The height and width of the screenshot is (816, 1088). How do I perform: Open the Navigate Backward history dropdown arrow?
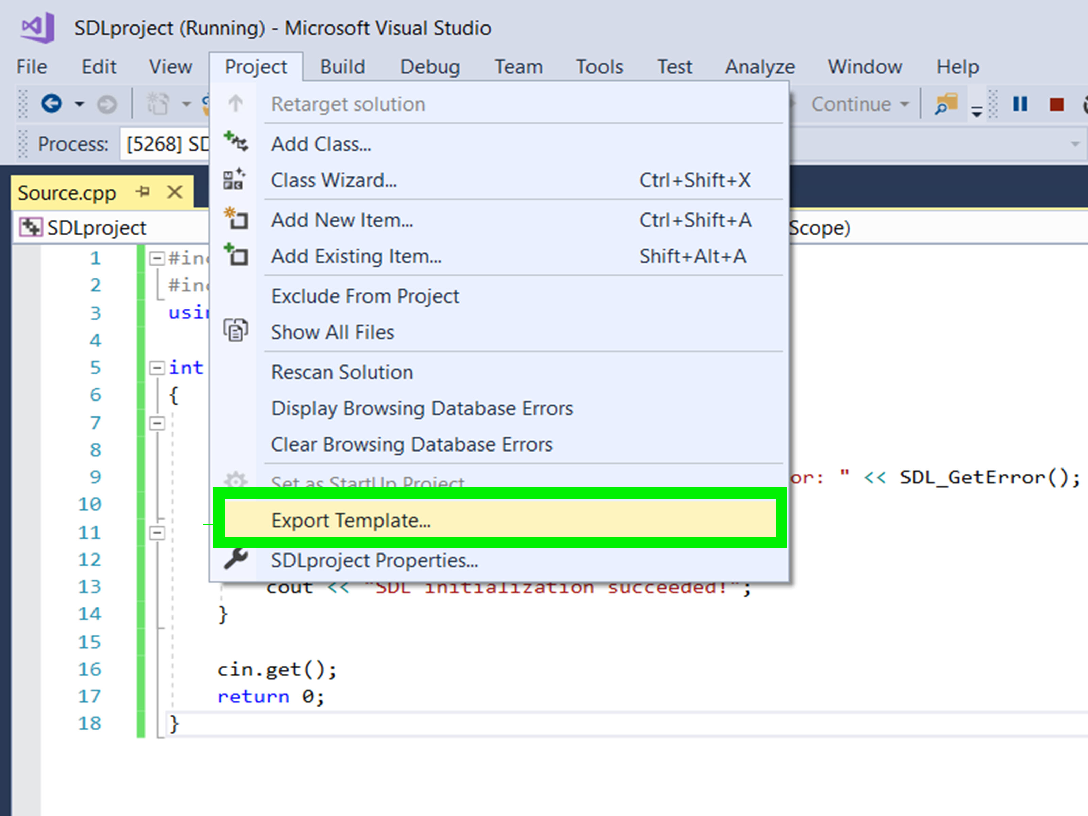(x=79, y=104)
